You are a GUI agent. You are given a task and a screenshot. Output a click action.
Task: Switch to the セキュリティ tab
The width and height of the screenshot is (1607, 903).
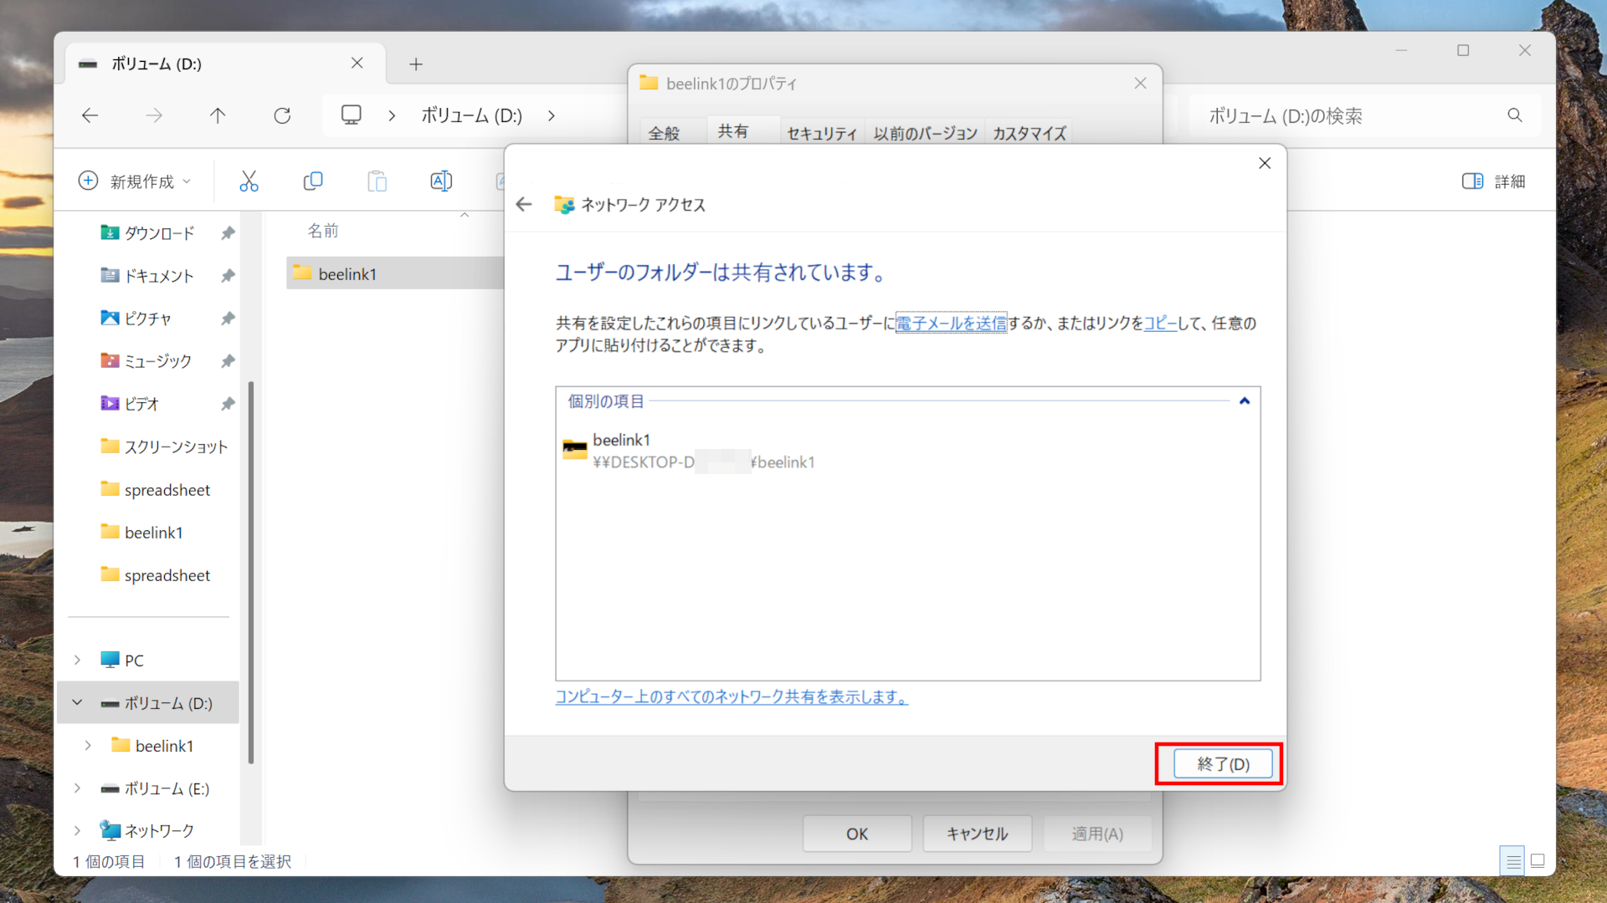(821, 131)
